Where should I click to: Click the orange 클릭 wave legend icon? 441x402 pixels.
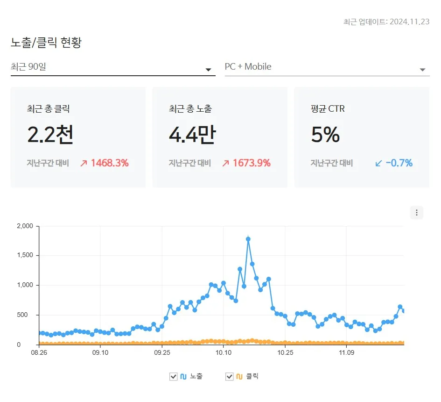(x=239, y=375)
